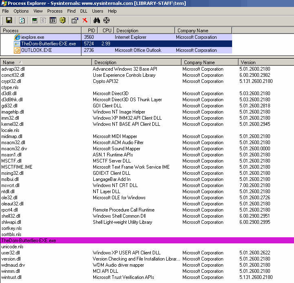Select the iexplore.exe process row

click(x=116, y=37)
